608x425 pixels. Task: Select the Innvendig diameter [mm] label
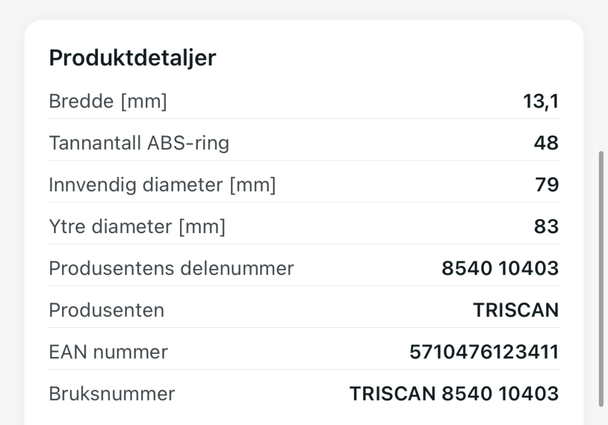tap(162, 185)
